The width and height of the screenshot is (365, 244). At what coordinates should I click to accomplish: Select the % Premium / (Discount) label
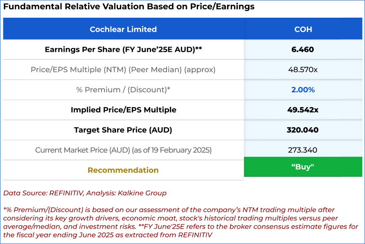(123, 90)
